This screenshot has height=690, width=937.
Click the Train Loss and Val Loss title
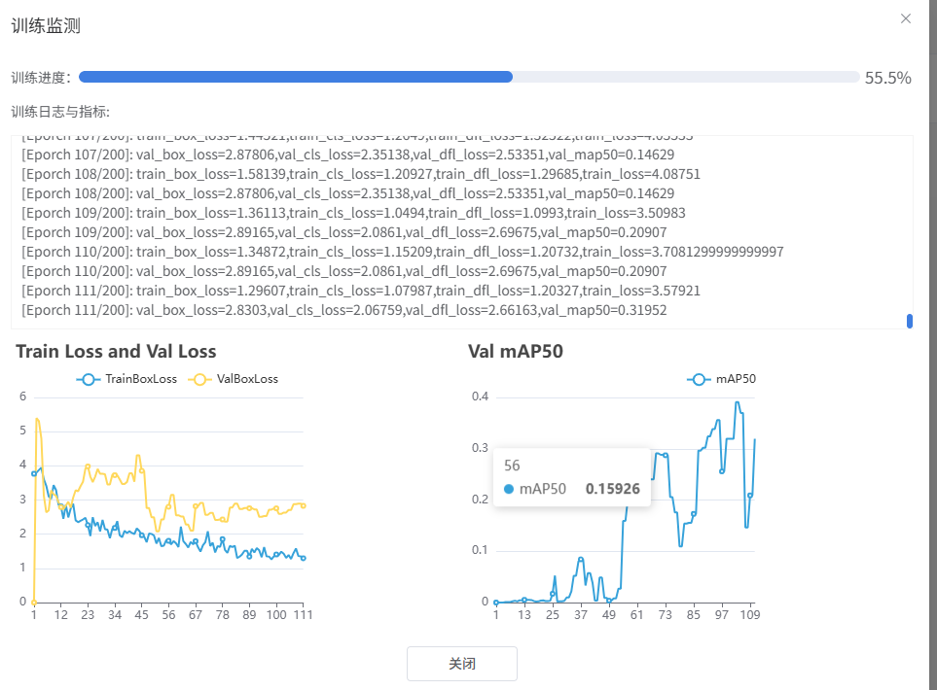pyautogui.click(x=116, y=351)
